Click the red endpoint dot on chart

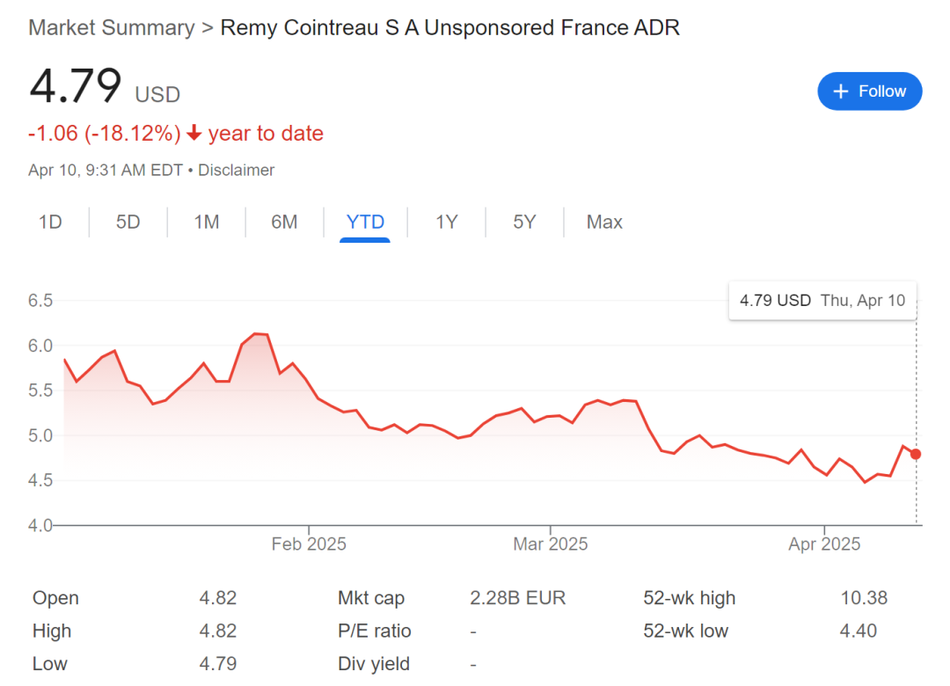click(916, 454)
